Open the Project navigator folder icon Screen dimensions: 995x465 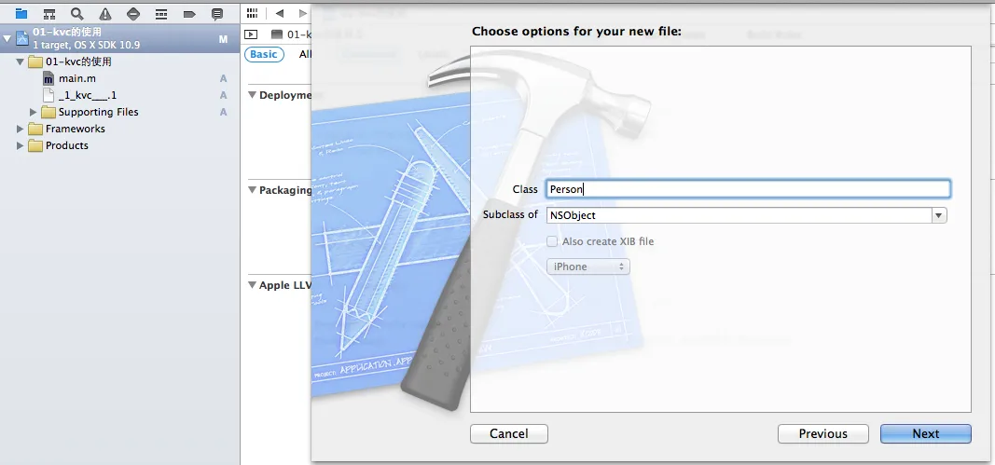pyautogui.click(x=21, y=13)
